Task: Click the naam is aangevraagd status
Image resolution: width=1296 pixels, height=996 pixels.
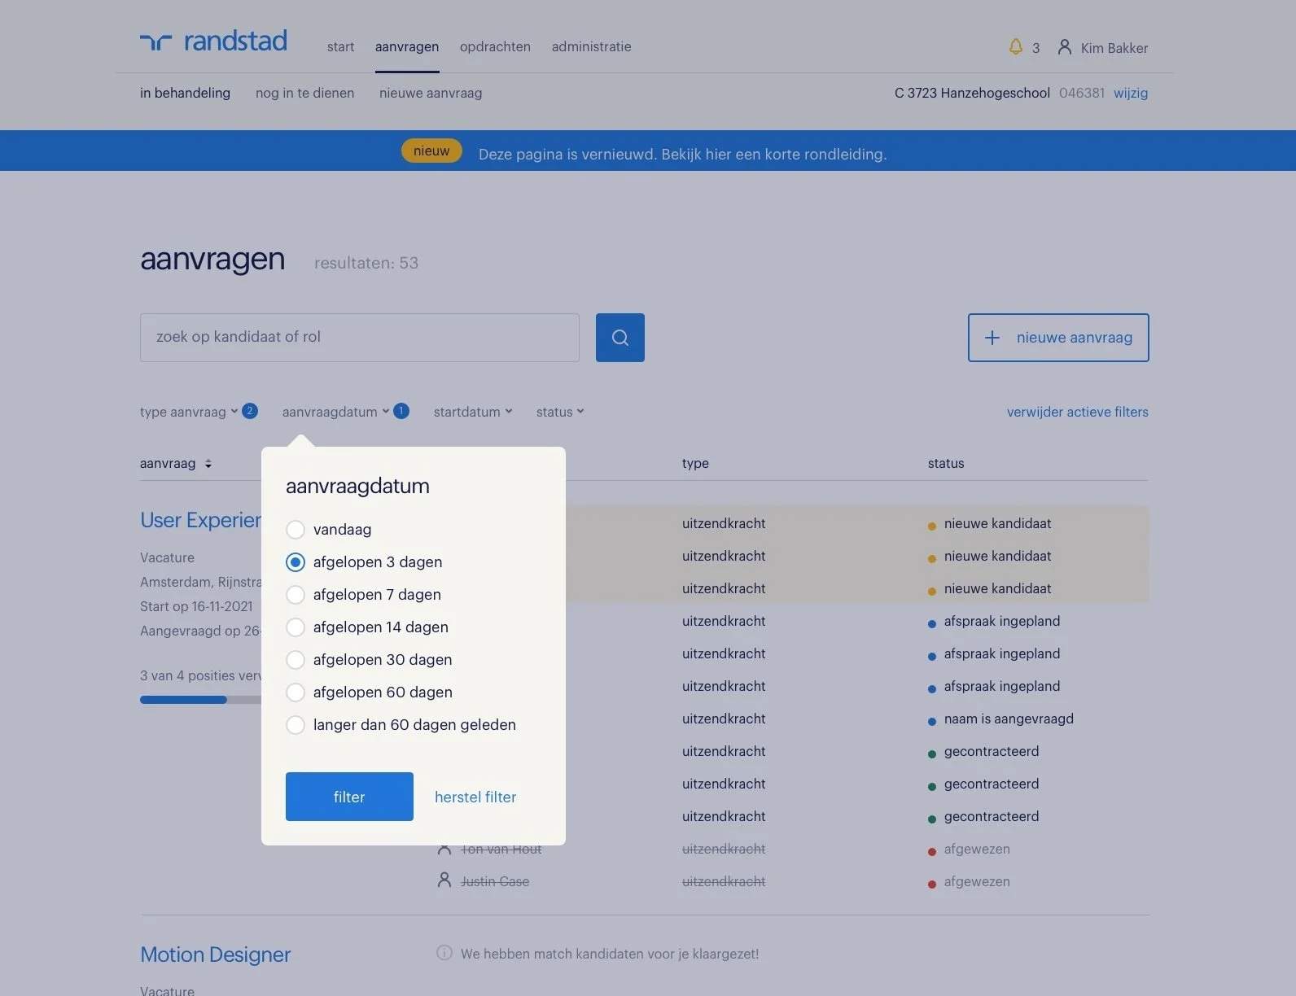Action: pos(1009,719)
